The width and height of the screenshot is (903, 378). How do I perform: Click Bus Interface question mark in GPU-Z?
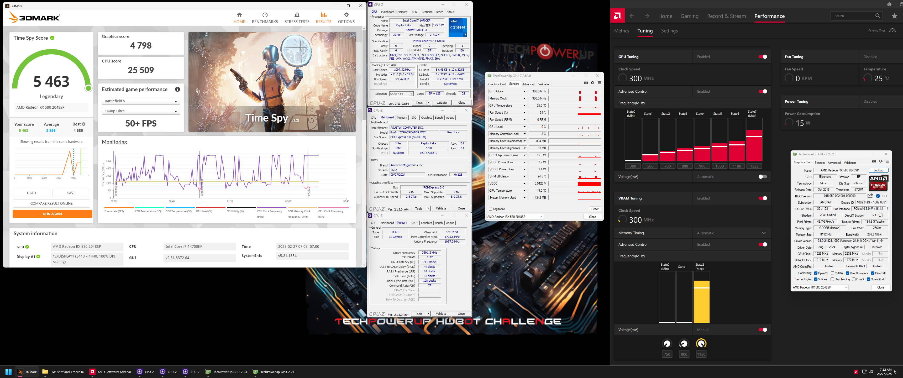click(x=887, y=209)
